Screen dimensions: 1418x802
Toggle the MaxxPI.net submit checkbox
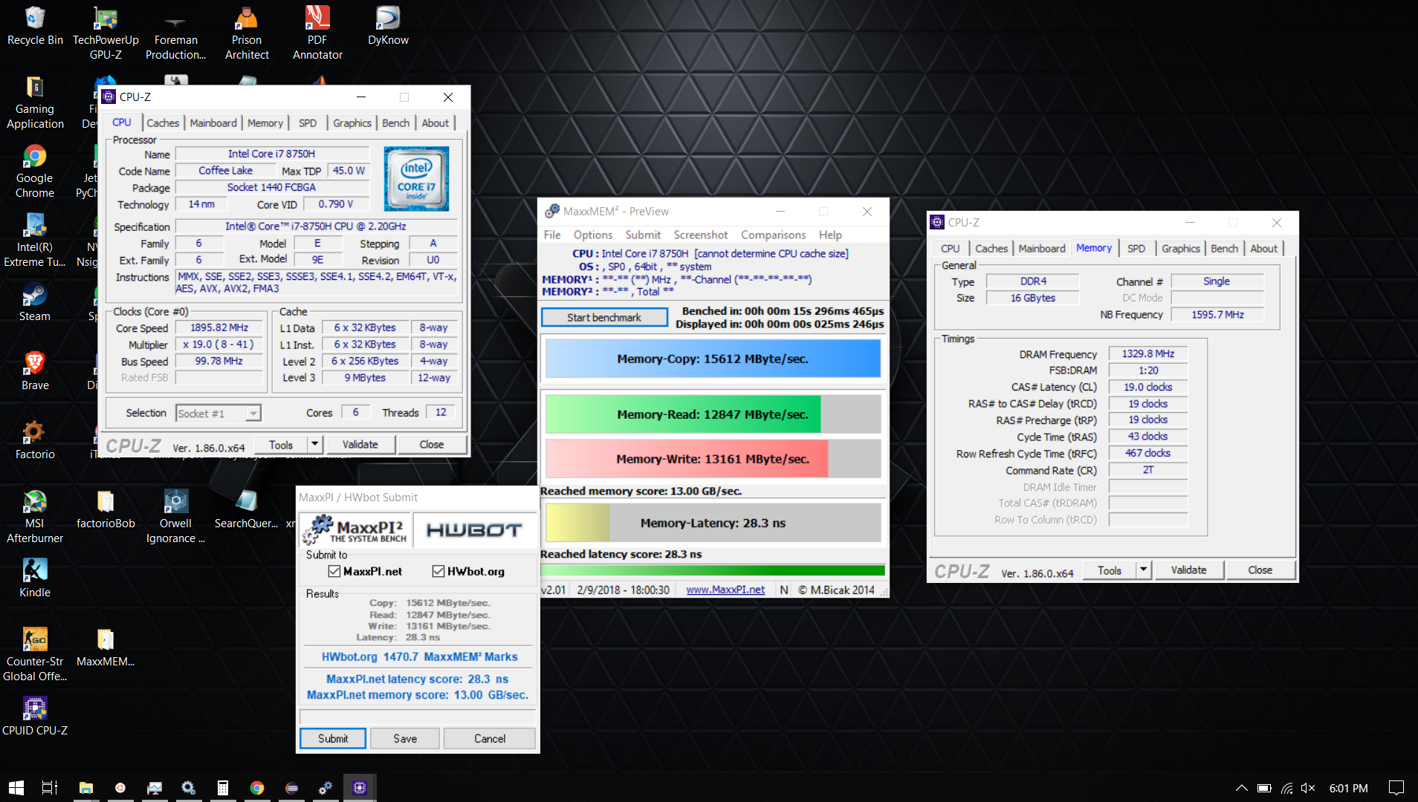click(x=334, y=571)
